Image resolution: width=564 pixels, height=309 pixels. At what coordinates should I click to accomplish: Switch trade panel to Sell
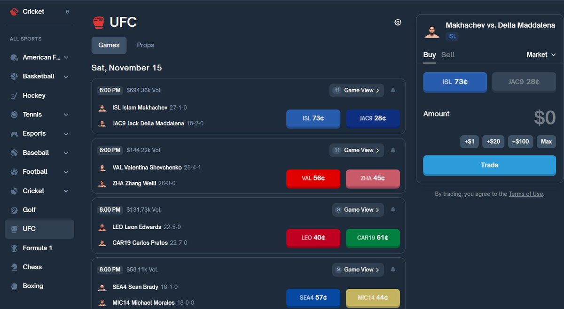point(448,55)
